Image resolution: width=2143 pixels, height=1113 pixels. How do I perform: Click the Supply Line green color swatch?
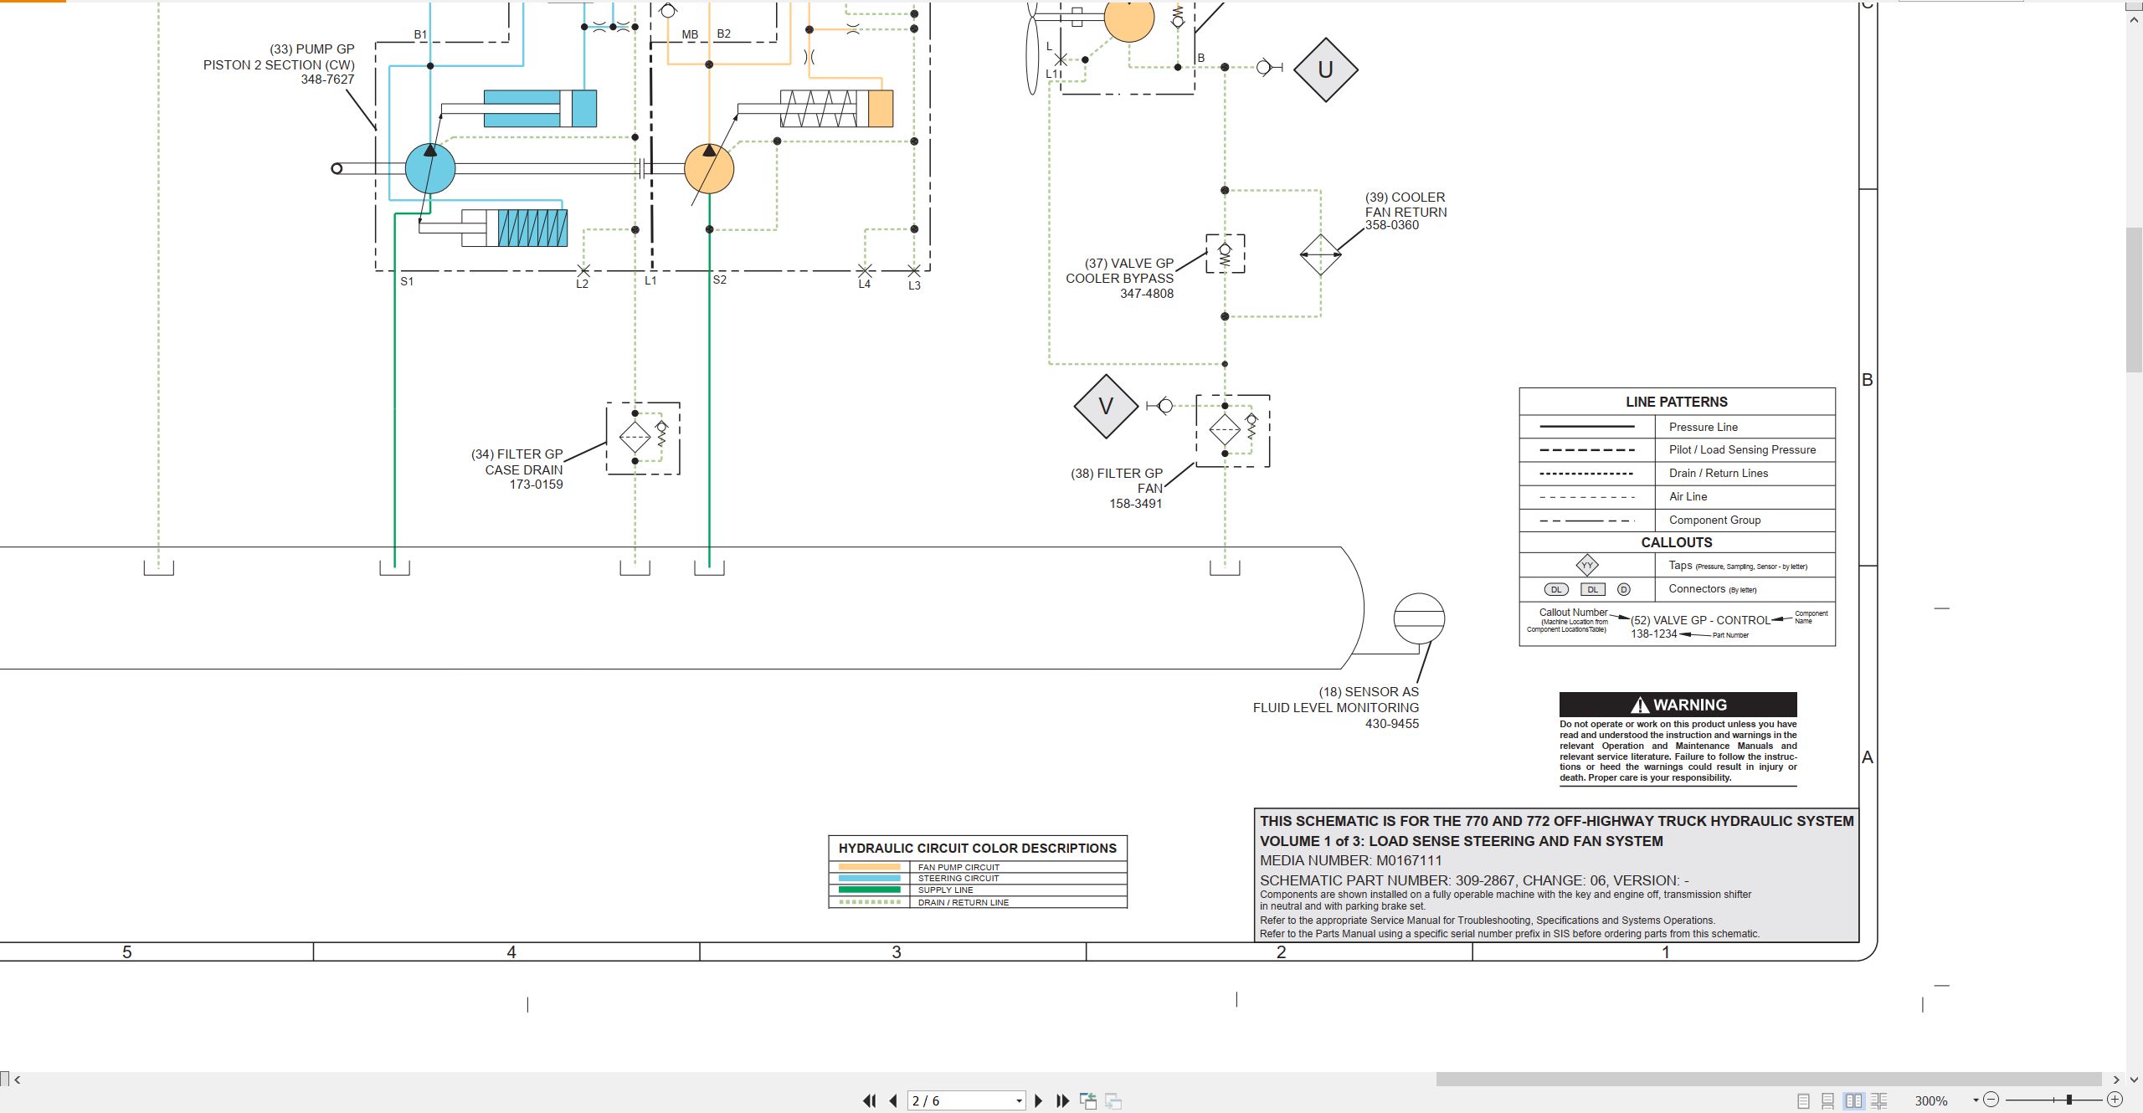coord(869,890)
